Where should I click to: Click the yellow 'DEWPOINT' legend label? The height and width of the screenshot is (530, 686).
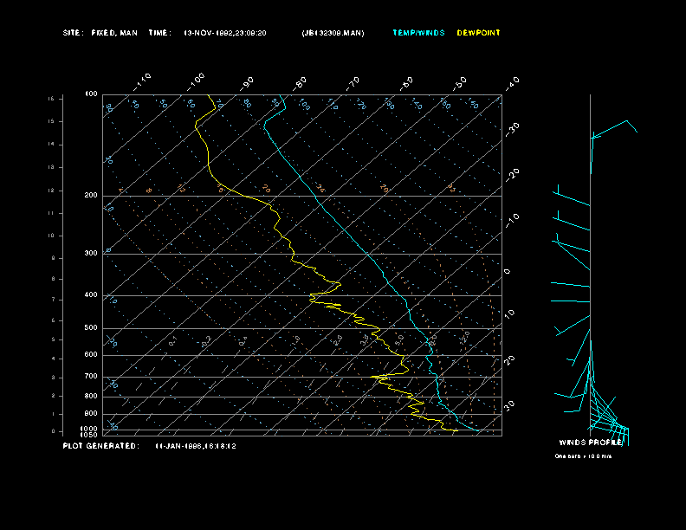[478, 33]
